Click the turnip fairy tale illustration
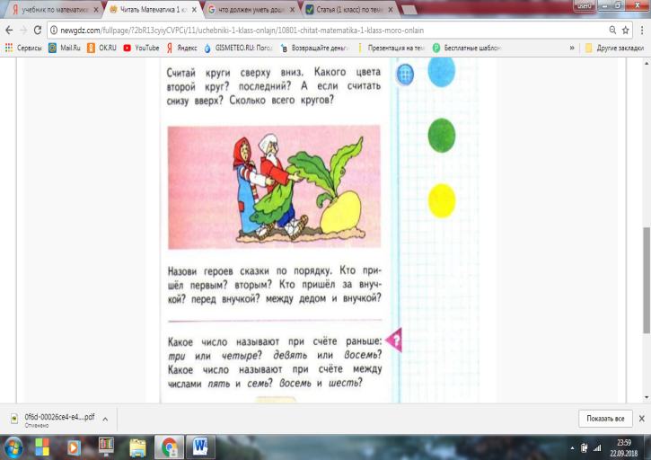Screen dimensions: 651x460 tap(274, 187)
